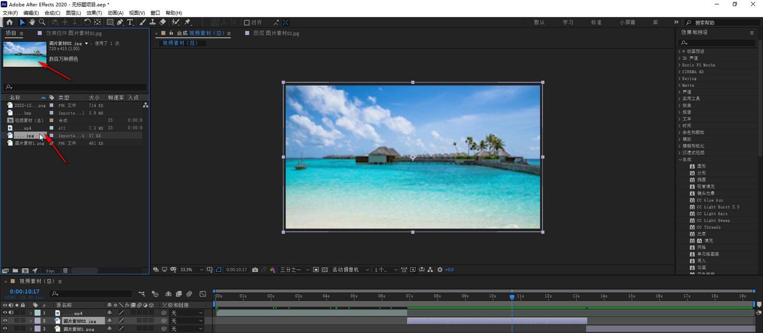Click the 8 bpc color depth button
Screen dimensions: 763x333
[50, 271]
